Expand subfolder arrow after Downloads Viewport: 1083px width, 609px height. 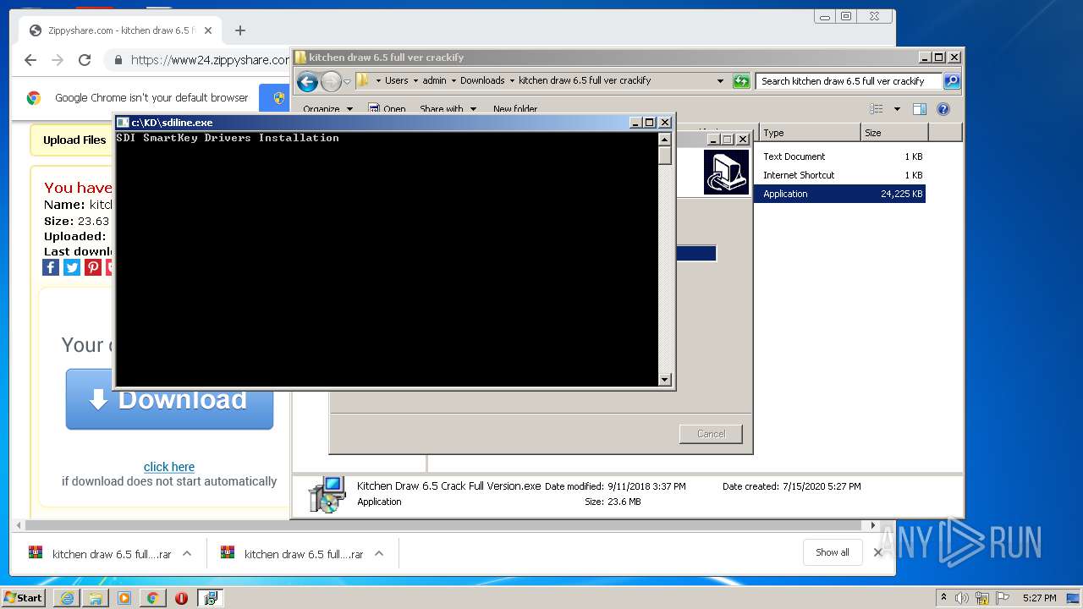pos(512,81)
